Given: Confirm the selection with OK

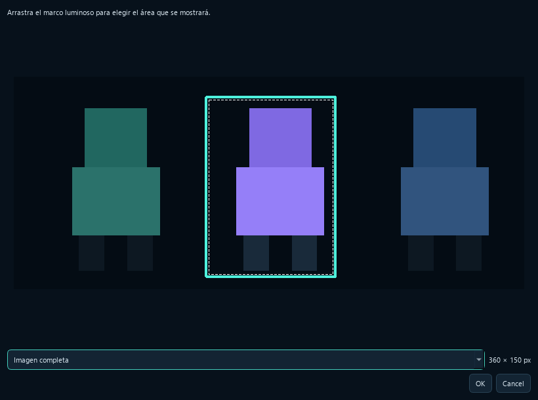Looking at the screenshot, I should tap(480, 384).
